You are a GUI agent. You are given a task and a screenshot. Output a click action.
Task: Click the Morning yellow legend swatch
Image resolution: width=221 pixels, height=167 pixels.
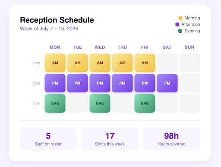[180, 18]
